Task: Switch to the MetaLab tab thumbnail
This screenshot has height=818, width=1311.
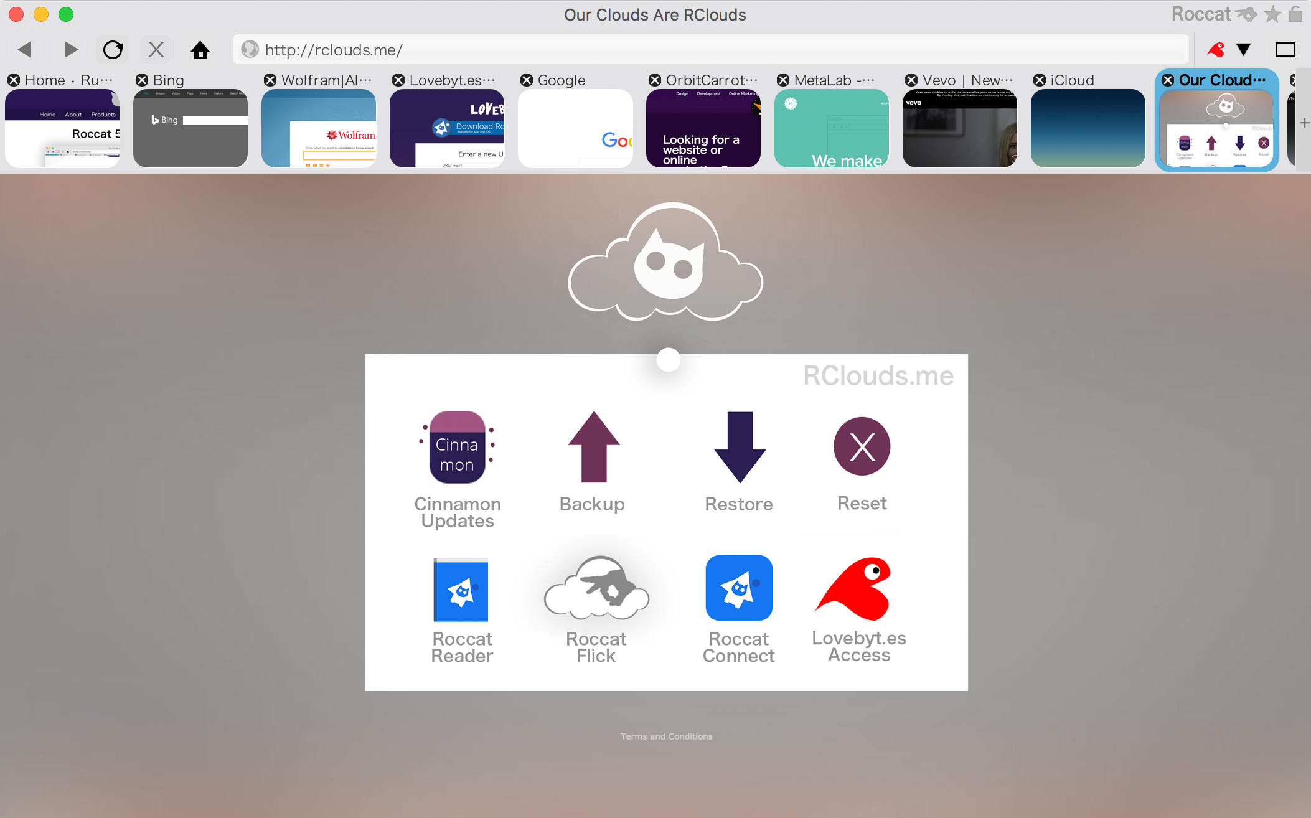Action: [x=832, y=128]
